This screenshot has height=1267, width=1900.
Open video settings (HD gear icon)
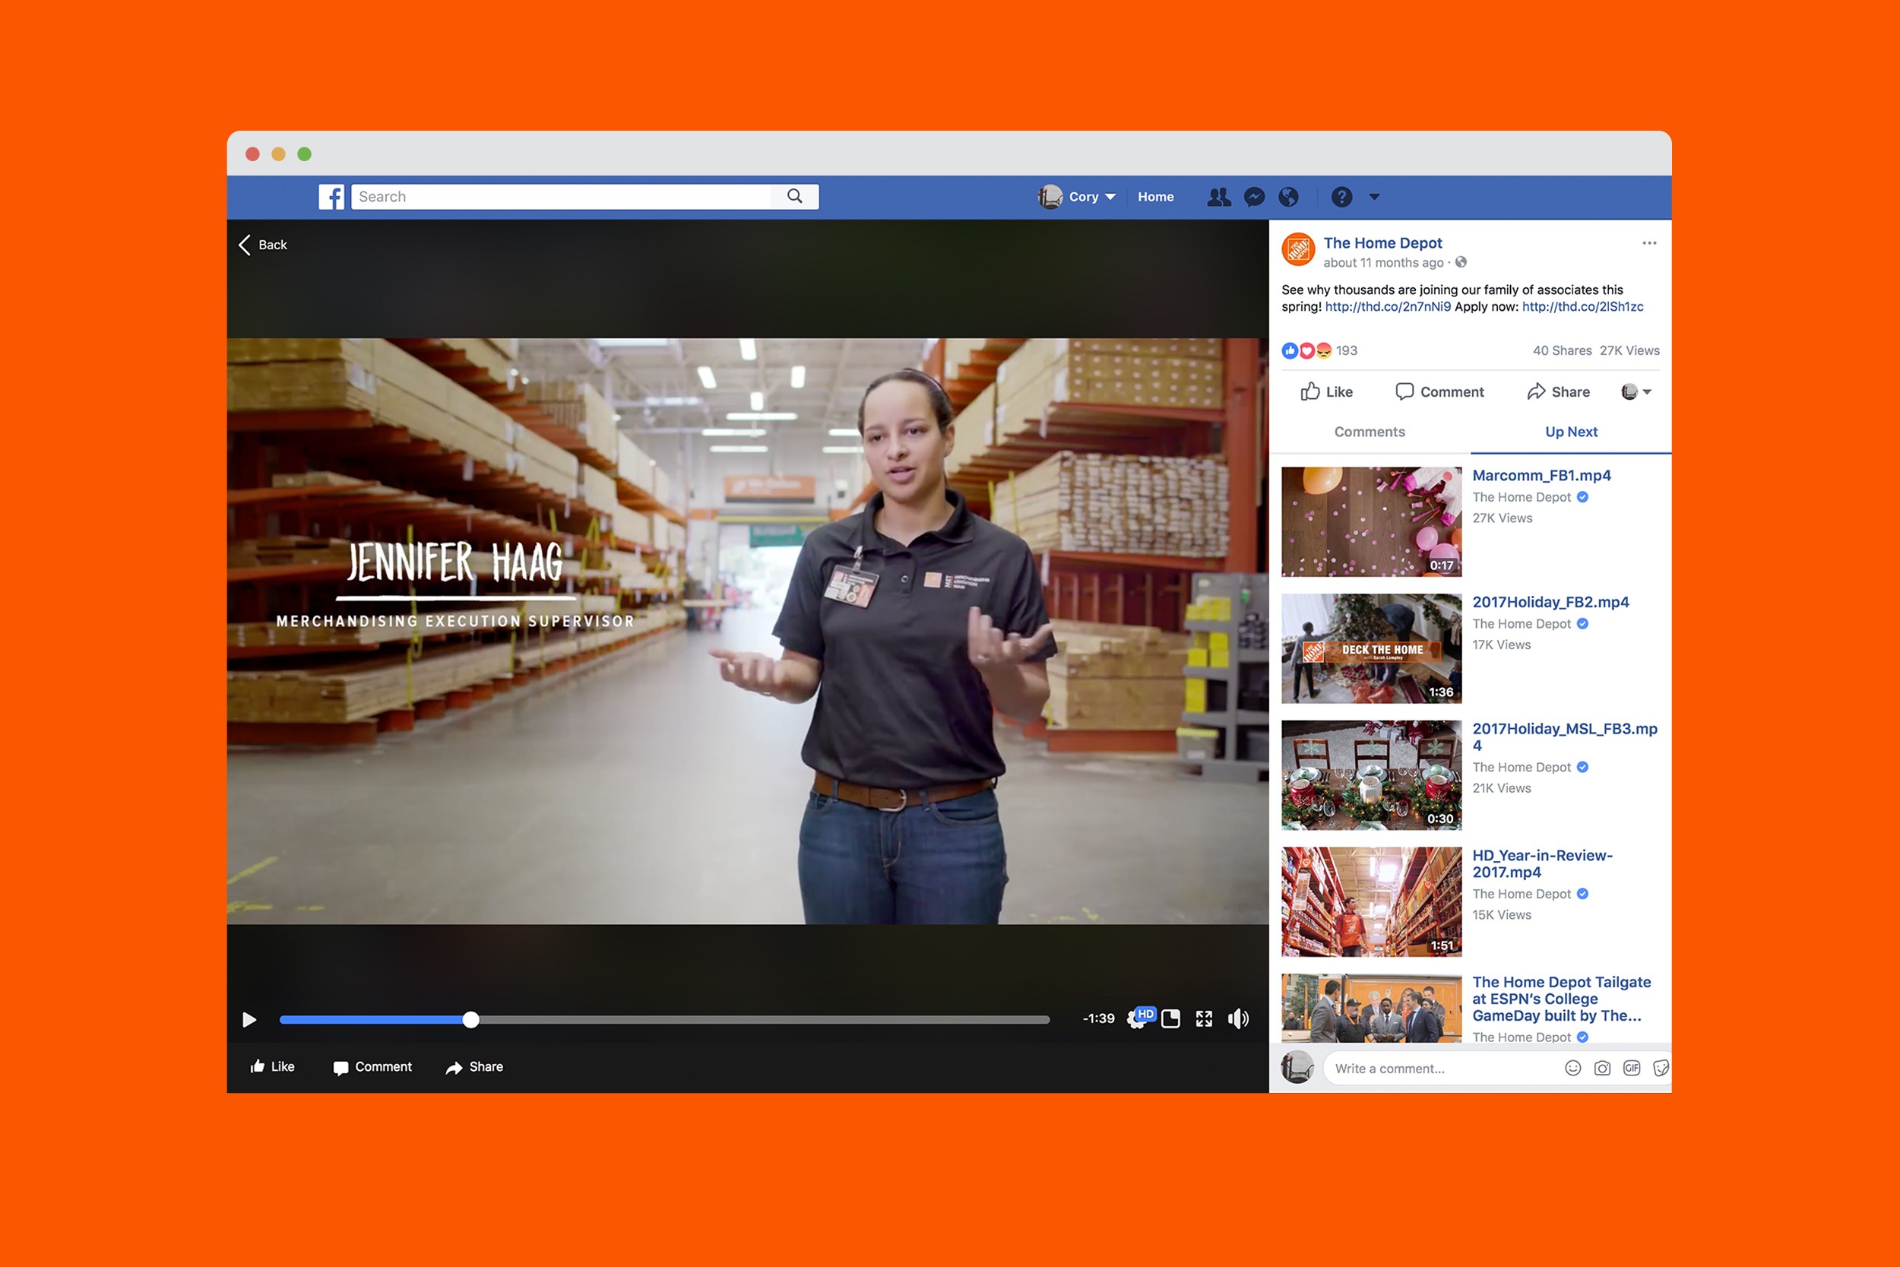click(x=1138, y=1019)
